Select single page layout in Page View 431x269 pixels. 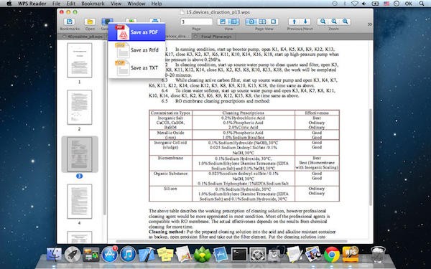coord(251,22)
